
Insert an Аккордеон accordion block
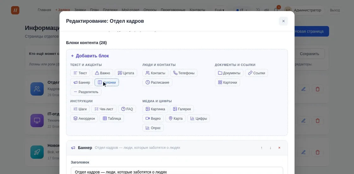(84, 118)
